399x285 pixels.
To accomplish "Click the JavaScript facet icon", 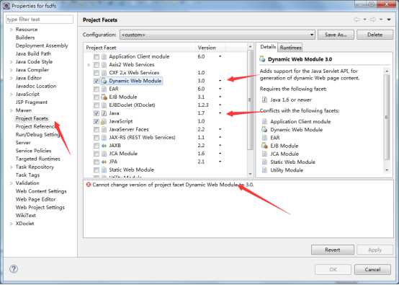I will tap(104, 121).
